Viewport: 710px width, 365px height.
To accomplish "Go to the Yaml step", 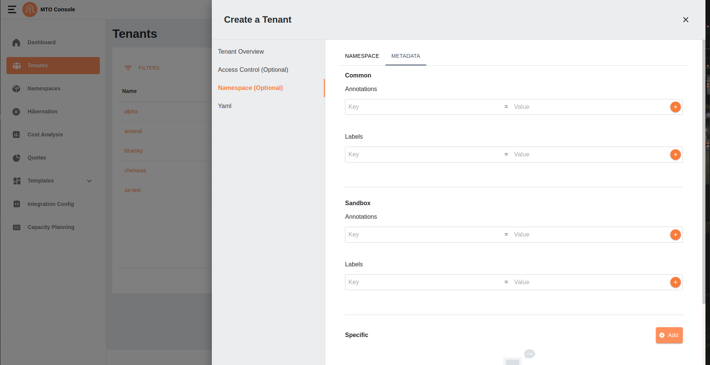I will tap(225, 106).
